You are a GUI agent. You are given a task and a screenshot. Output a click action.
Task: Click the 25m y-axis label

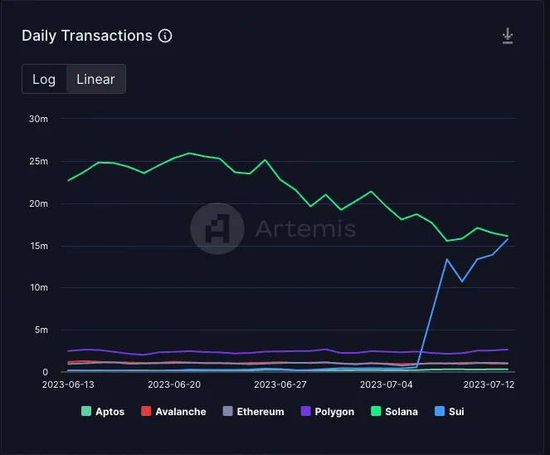tap(39, 162)
